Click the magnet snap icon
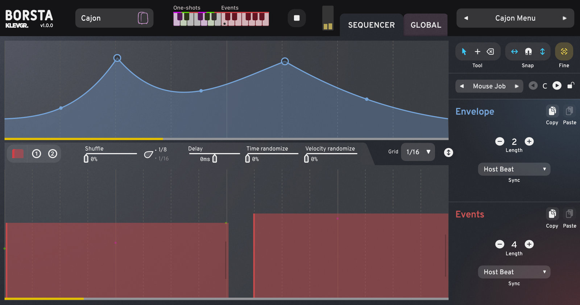Viewport: 580px width, 305px height. click(x=528, y=52)
